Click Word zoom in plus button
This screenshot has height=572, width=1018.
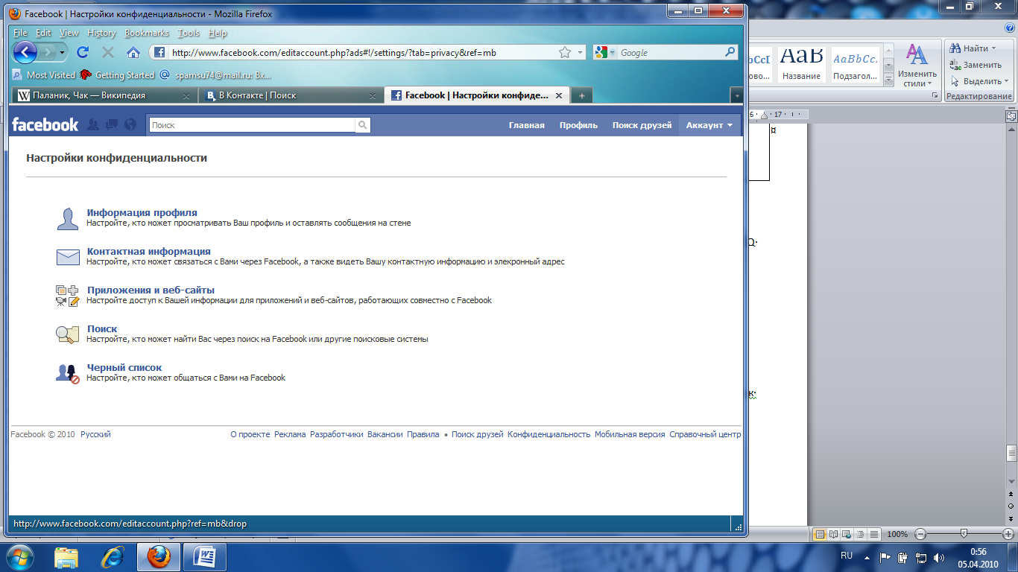pos(1008,534)
